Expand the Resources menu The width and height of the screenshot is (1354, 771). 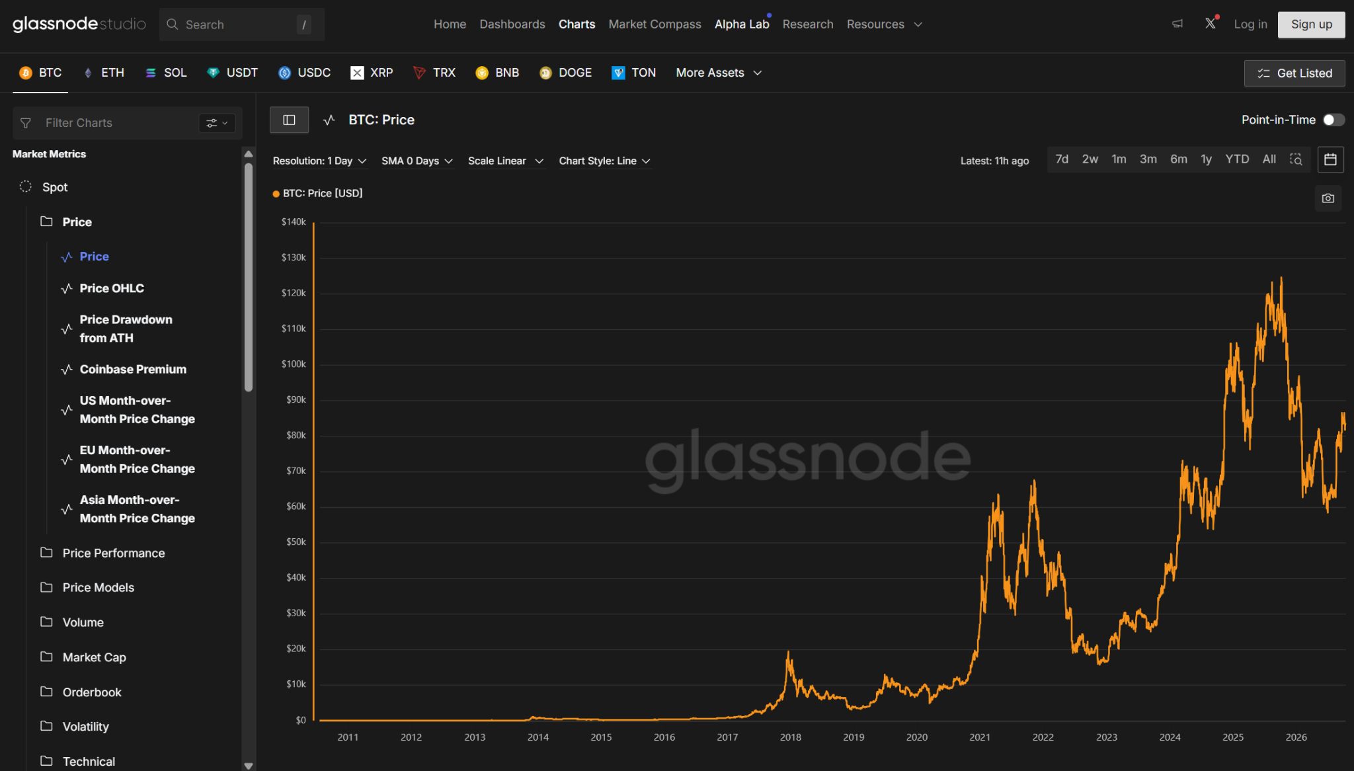point(884,24)
